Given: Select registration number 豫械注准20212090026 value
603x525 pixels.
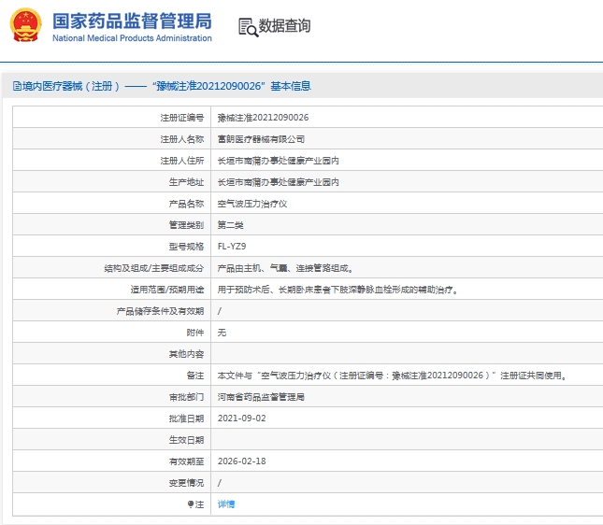Looking at the screenshot, I should tap(263, 118).
